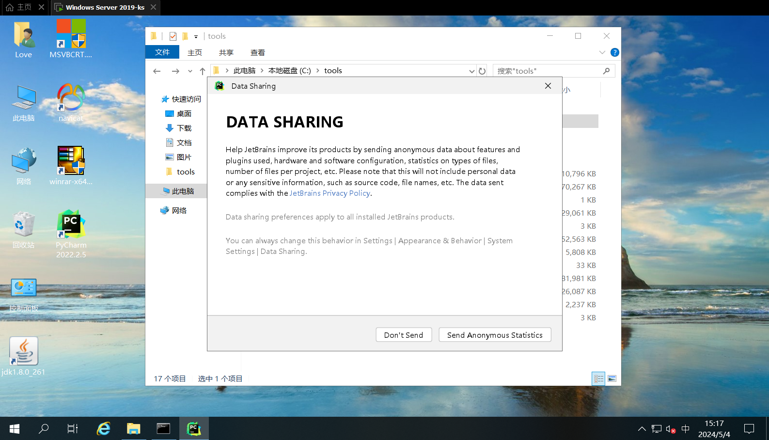Launch the Navicat desktop shortcut

click(71, 103)
